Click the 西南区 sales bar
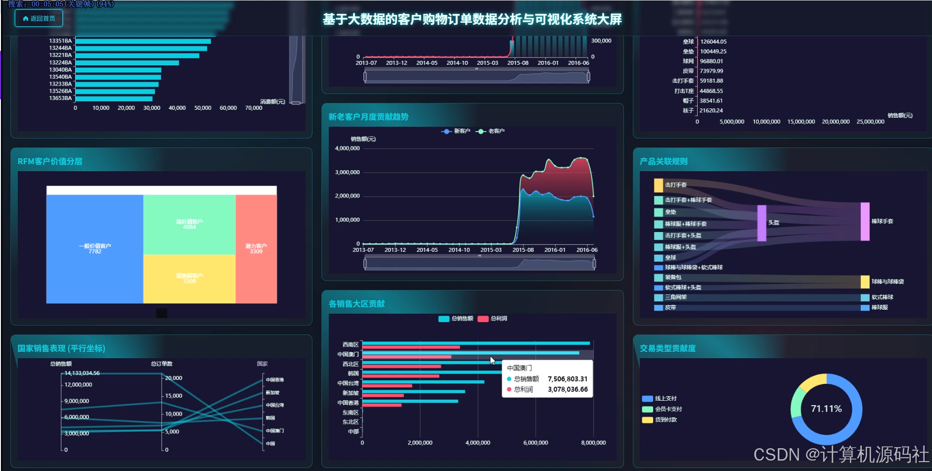This screenshot has height=471, width=932. [x=476, y=343]
